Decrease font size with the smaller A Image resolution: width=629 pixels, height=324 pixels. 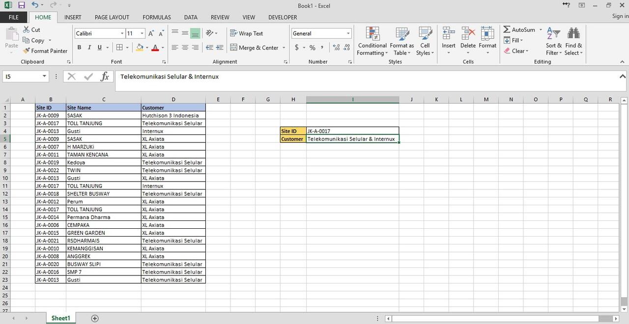click(161, 33)
